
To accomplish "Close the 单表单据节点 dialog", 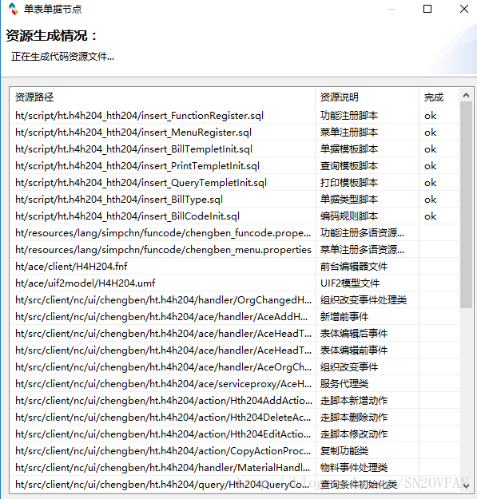I will tap(464, 9).
